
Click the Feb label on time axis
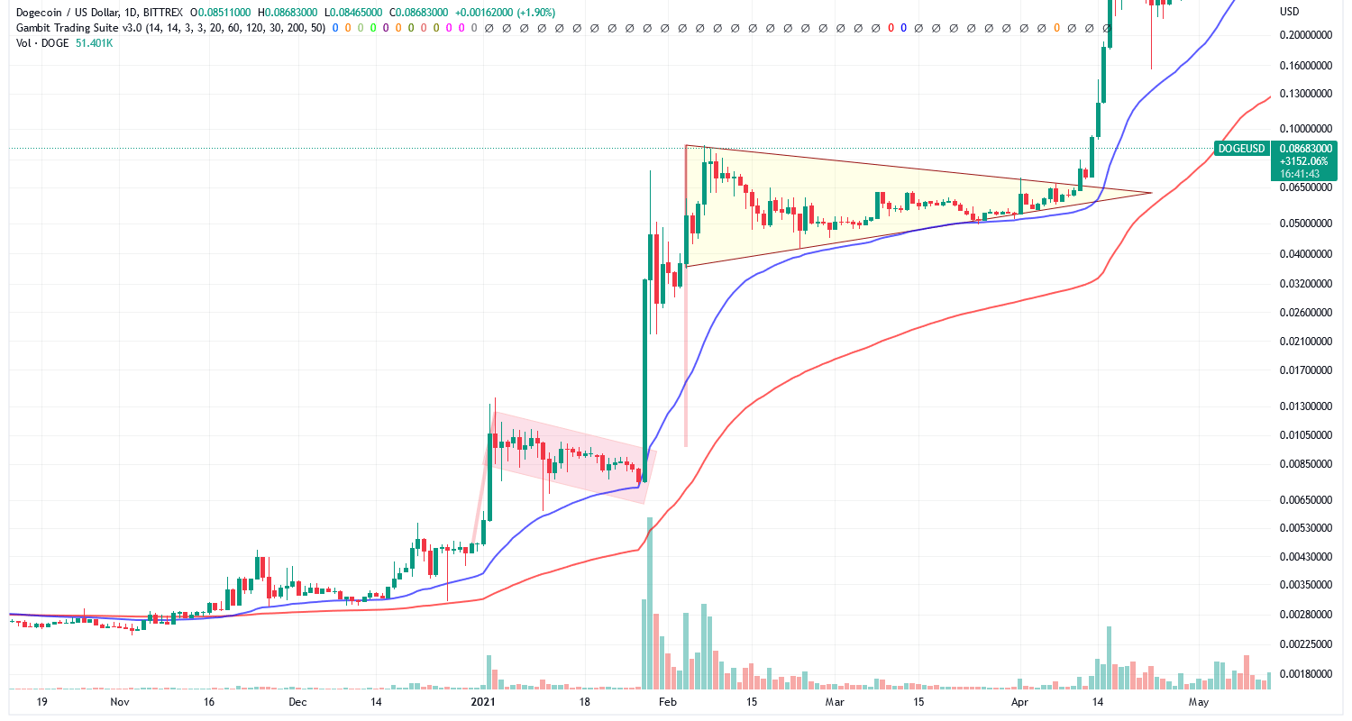(667, 701)
